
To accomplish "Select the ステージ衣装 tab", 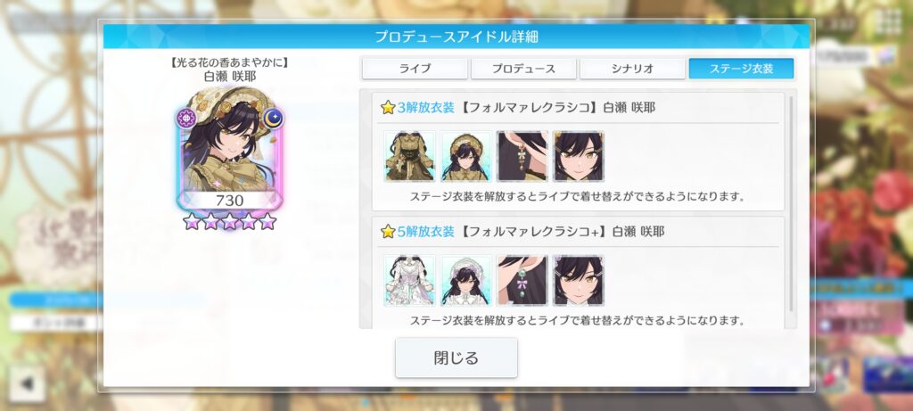I will click(x=741, y=69).
